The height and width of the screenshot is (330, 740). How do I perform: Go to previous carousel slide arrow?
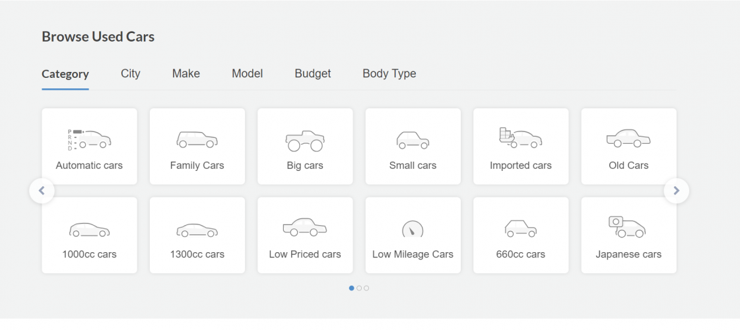point(42,191)
